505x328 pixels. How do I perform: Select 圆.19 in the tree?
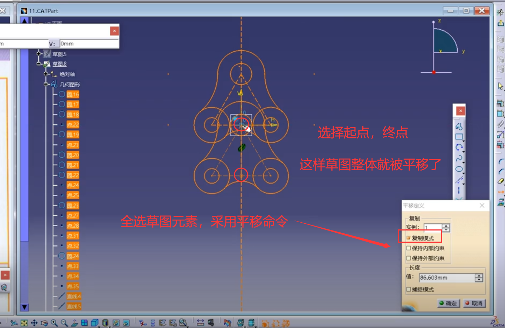[73, 135]
